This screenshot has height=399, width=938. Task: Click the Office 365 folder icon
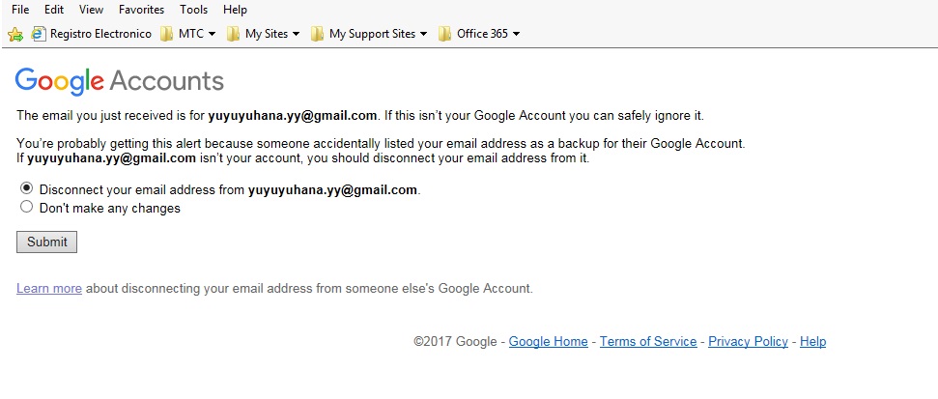click(x=444, y=34)
